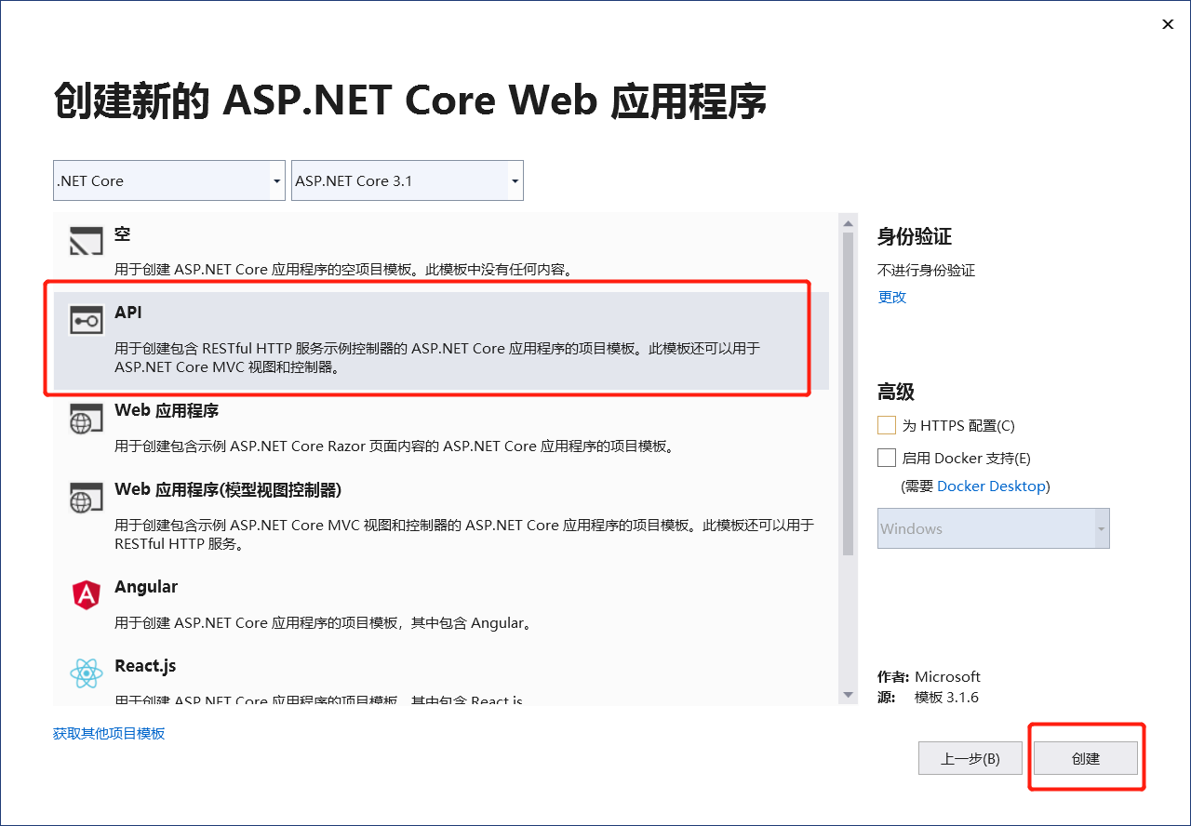The width and height of the screenshot is (1191, 826).
Task: Click the 上一步(B) button
Action: click(x=970, y=758)
